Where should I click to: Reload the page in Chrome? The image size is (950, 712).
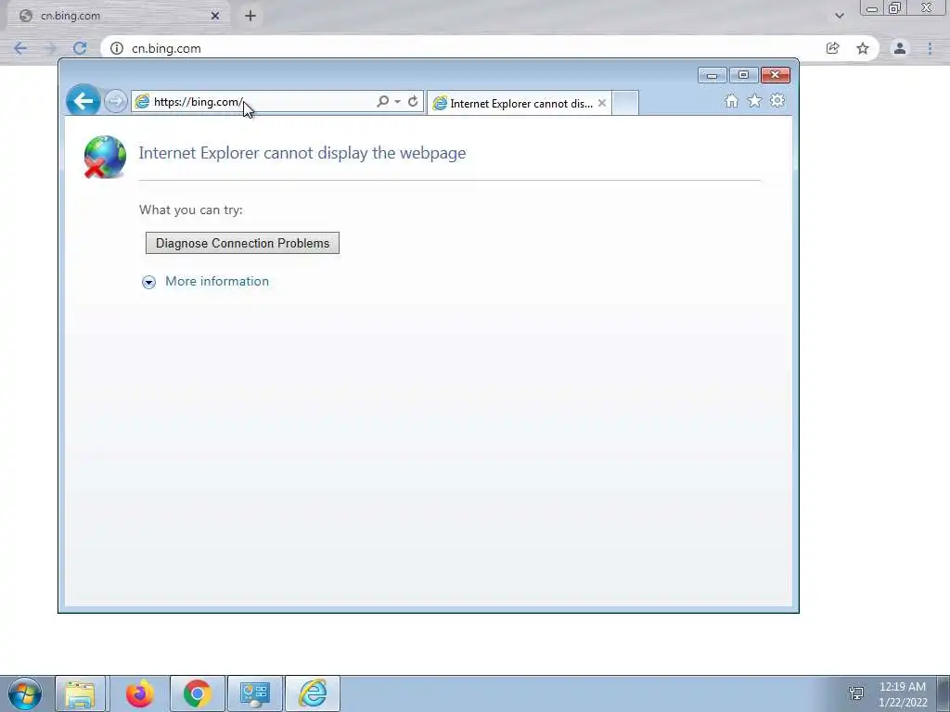(80, 48)
